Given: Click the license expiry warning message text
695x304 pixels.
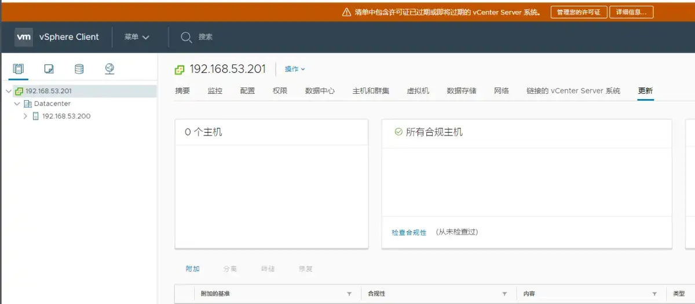Looking at the screenshot, I should pos(449,12).
